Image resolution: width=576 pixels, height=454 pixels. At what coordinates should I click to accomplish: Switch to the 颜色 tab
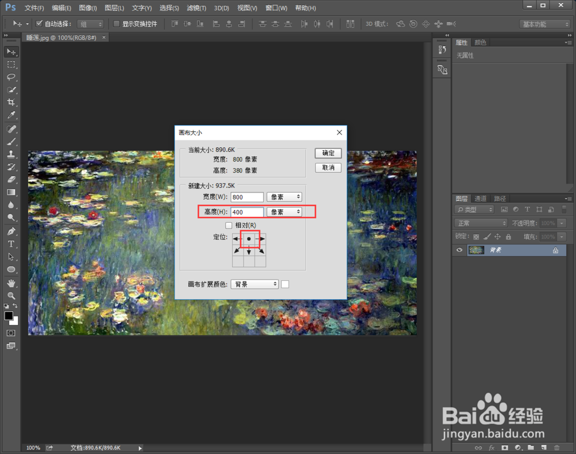click(480, 43)
